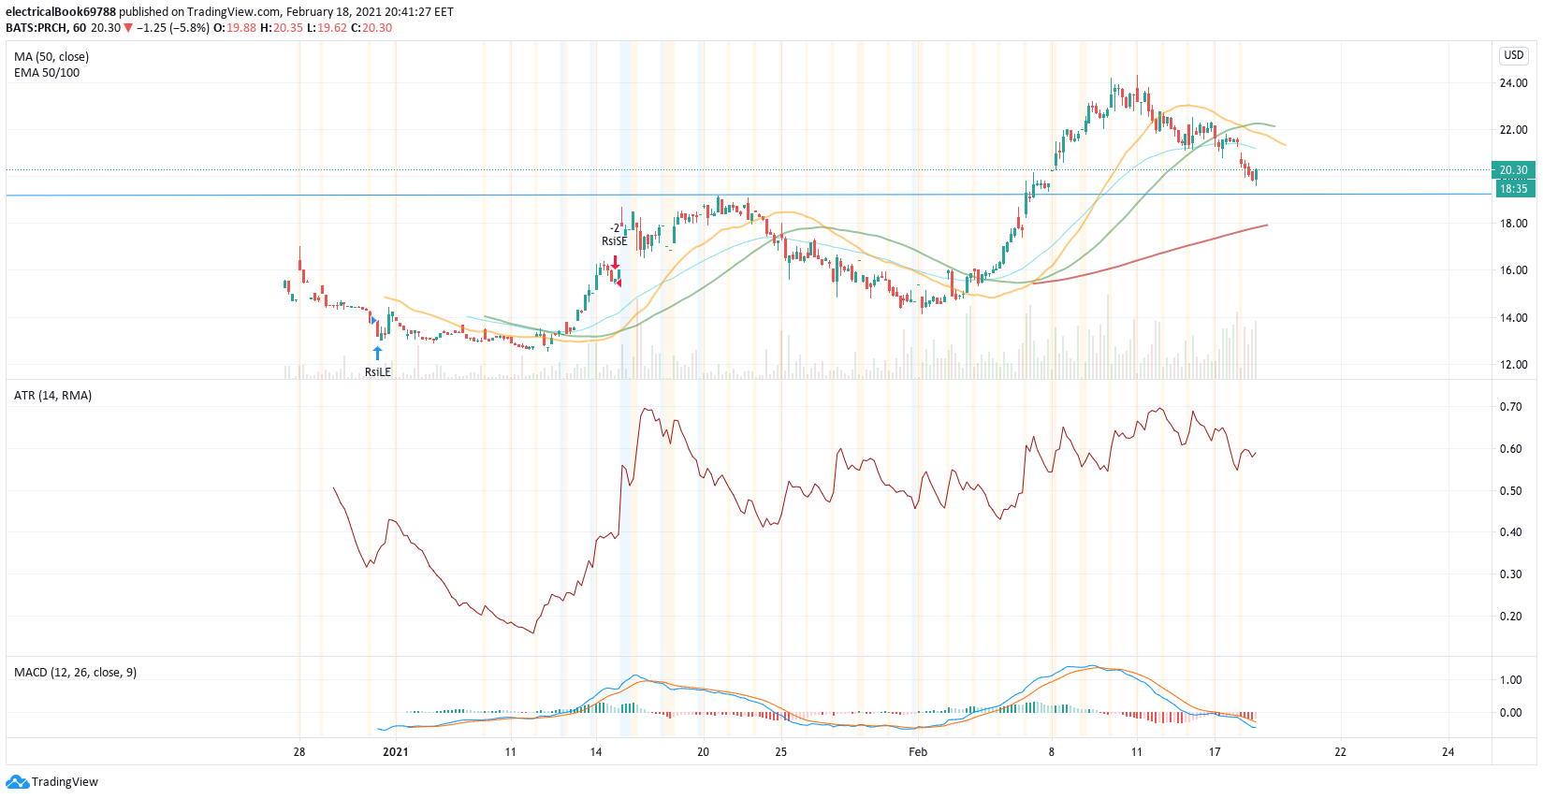Click the red down triangle beside price change
Image resolution: width=1543 pixels, height=799 pixels.
tap(129, 28)
